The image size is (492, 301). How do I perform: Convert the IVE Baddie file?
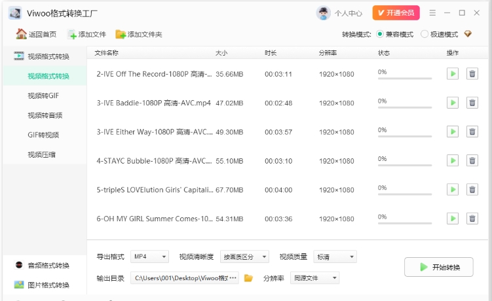click(453, 103)
